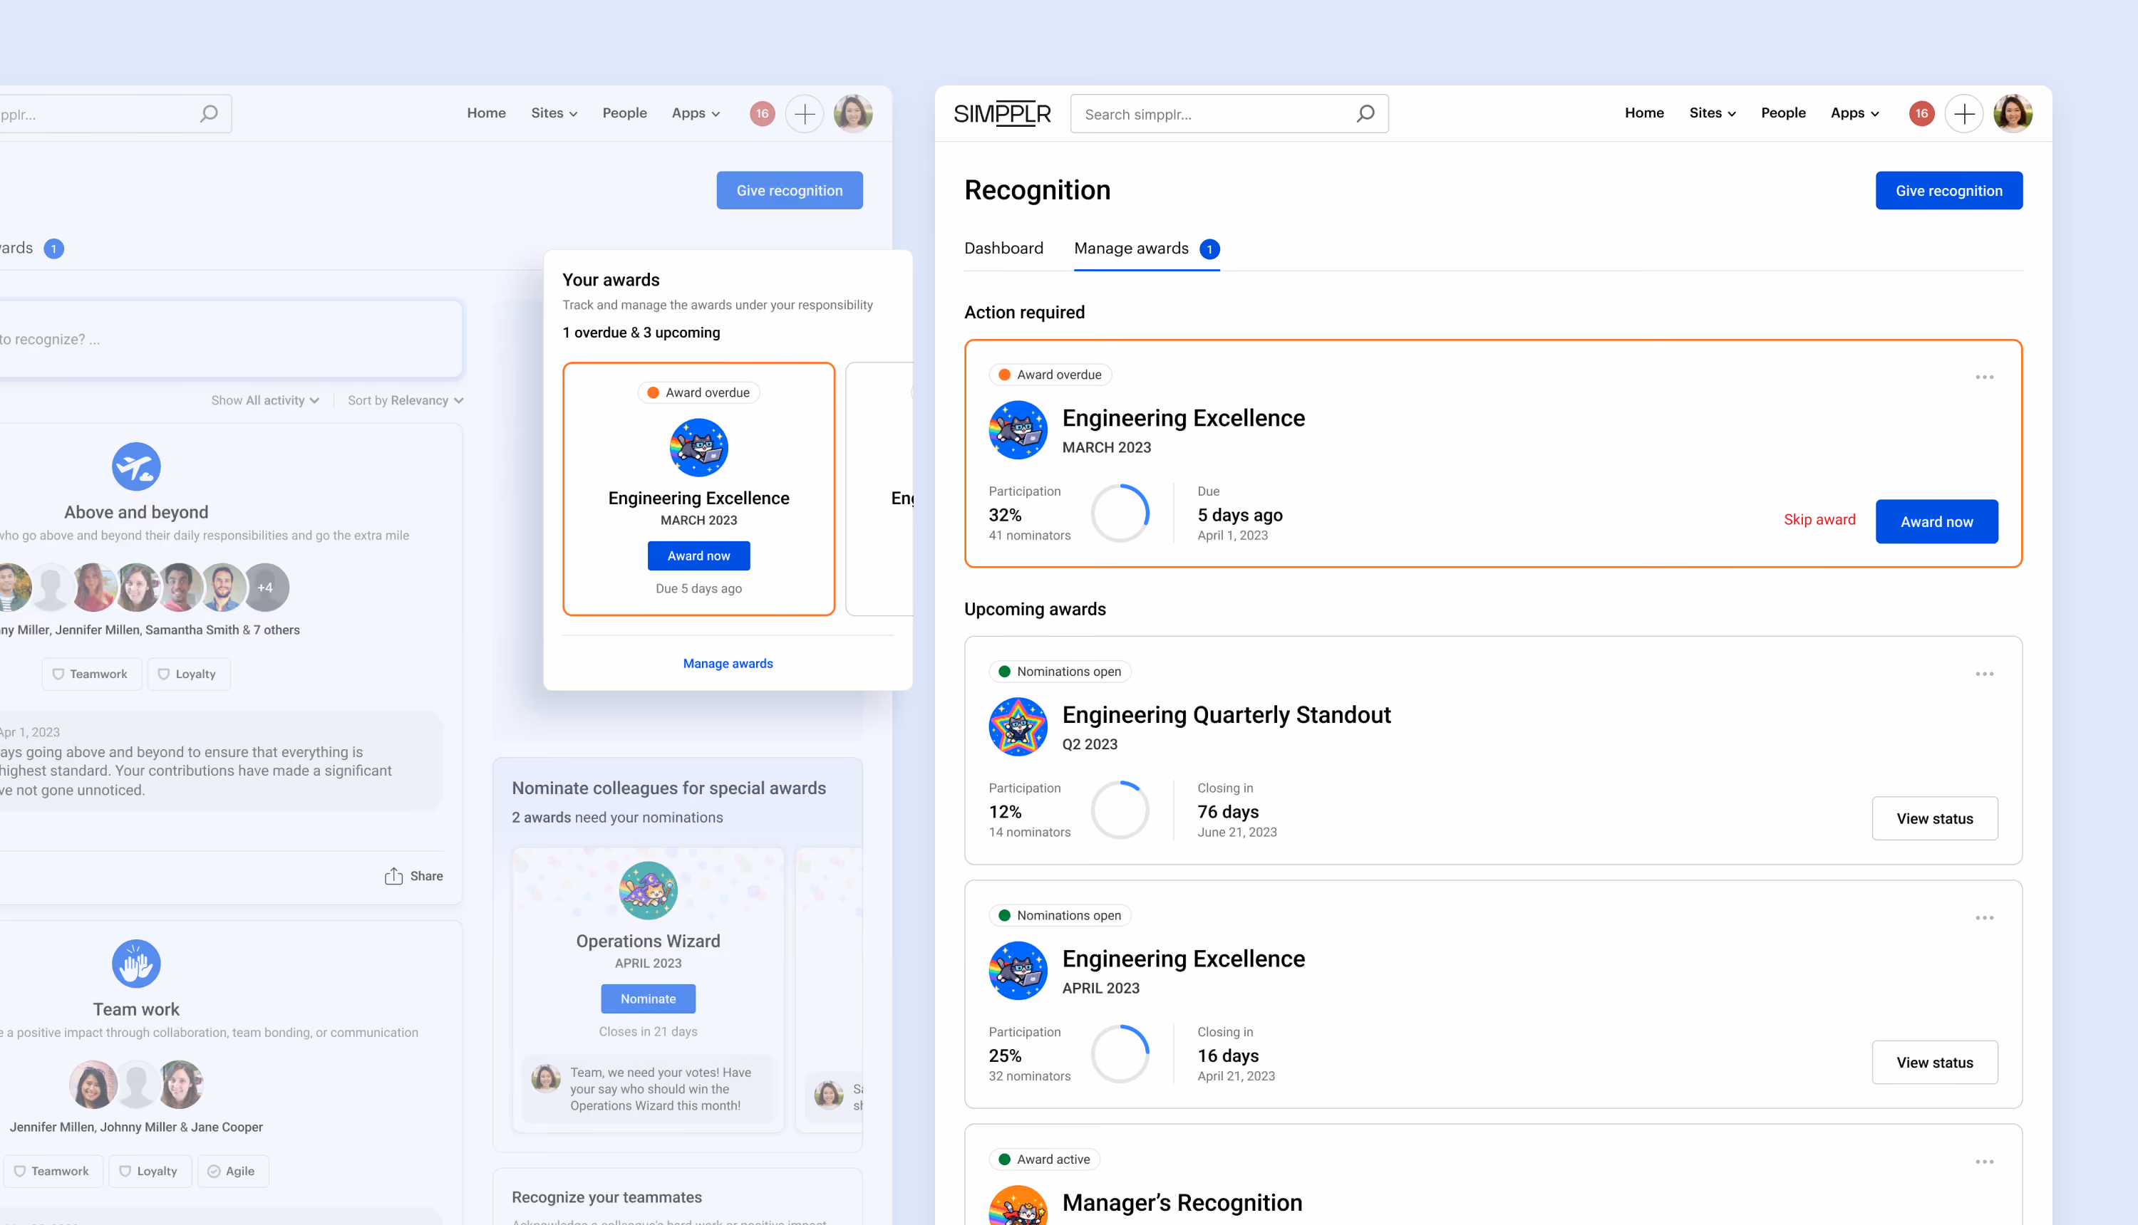This screenshot has width=2138, height=1225.
Task: Click Award now in Your awards popup
Action: [698, 556]
